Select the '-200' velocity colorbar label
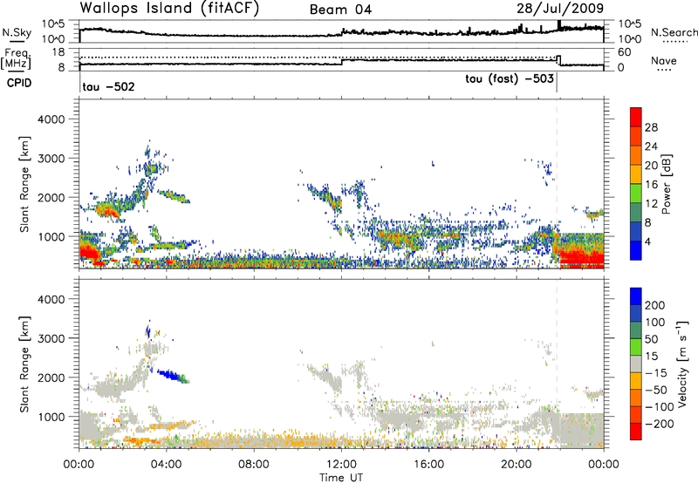 660,424
